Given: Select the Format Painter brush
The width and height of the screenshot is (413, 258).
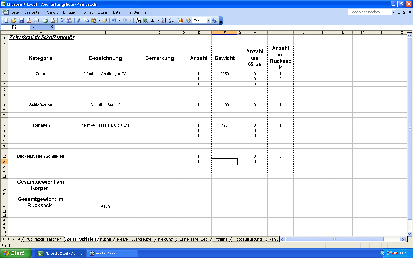Looking at the screenshot, I should [105, 20].
